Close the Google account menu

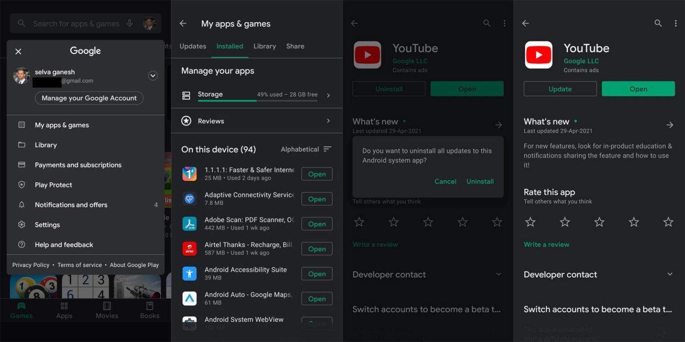pyautogui.click(x=18, y=52)
